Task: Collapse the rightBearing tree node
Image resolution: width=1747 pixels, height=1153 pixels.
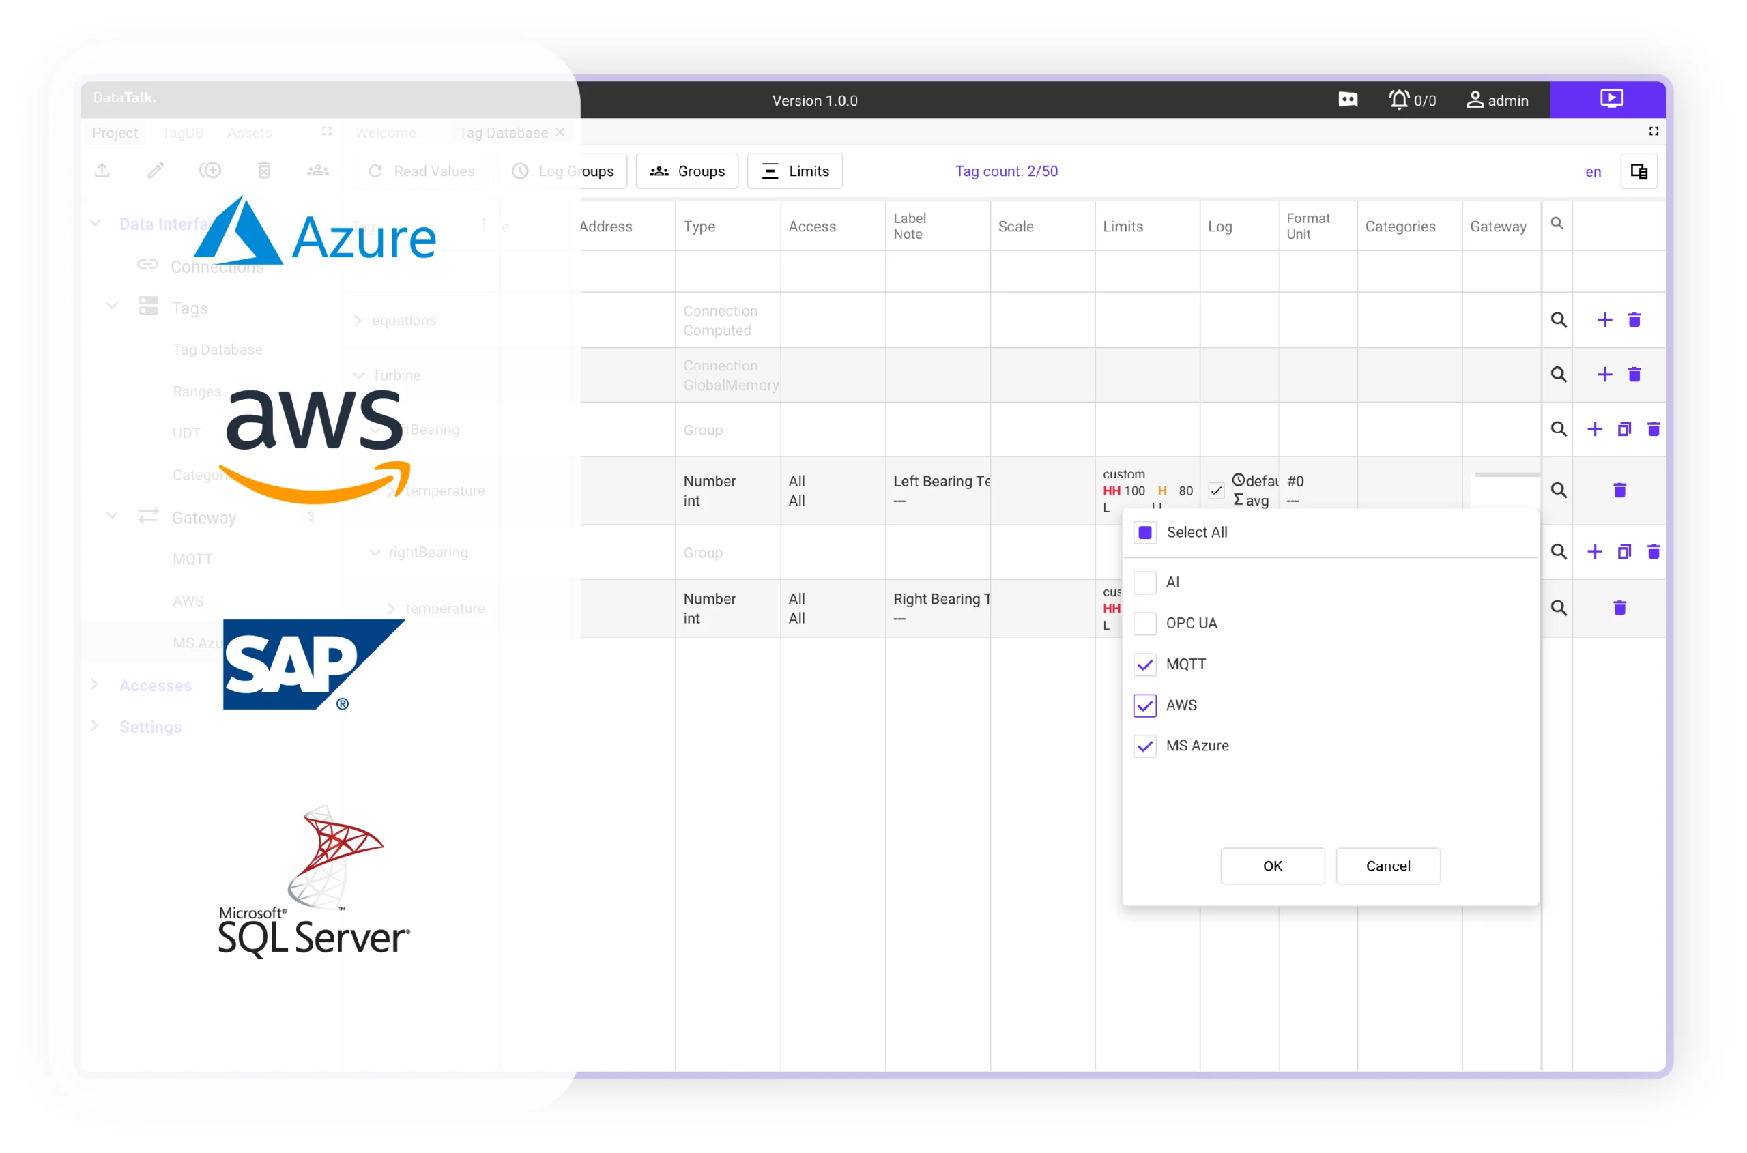Action: [x=375, y=552]
